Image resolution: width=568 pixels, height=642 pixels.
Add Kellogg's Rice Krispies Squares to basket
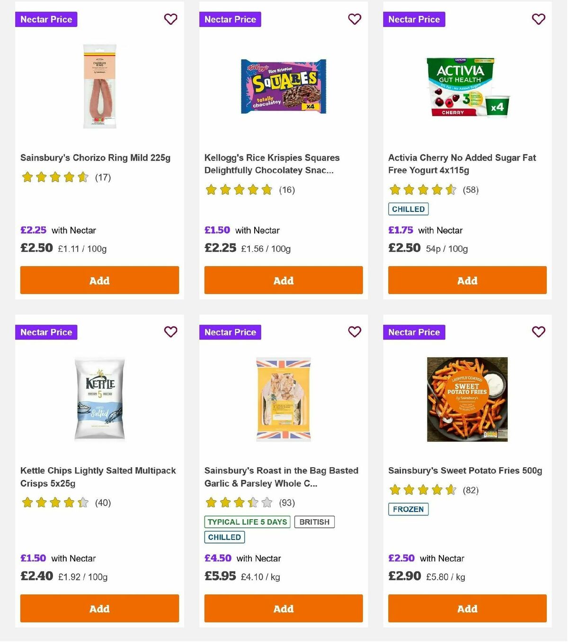point(283,280)
